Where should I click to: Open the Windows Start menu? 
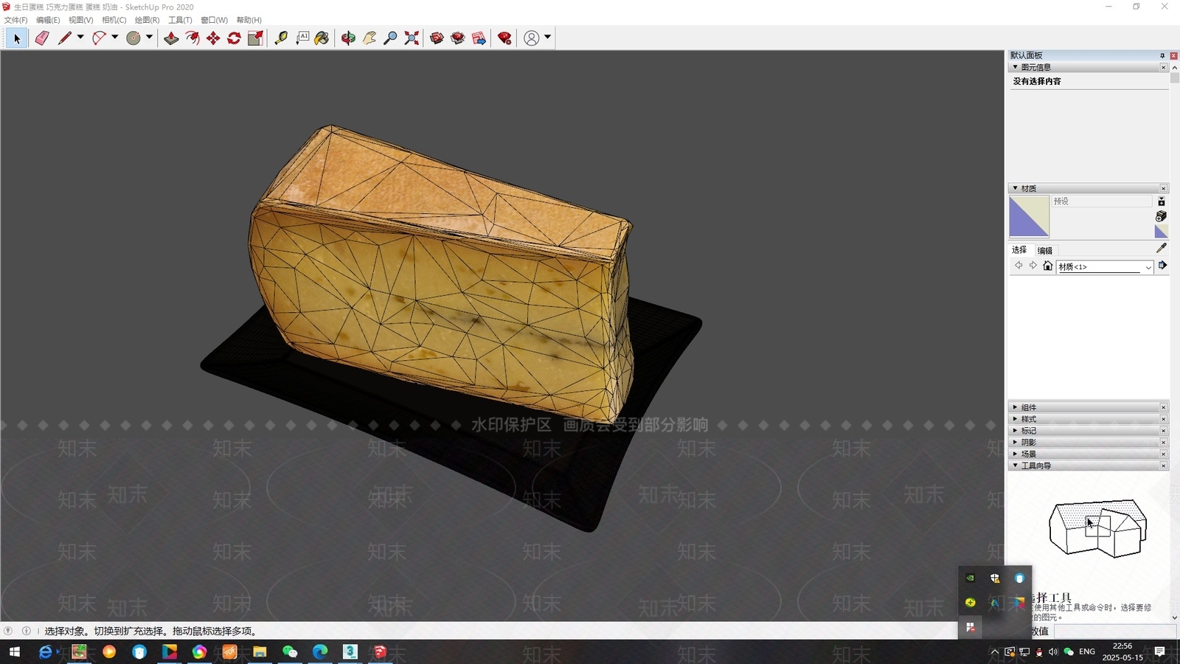click(x=14, y=651)
